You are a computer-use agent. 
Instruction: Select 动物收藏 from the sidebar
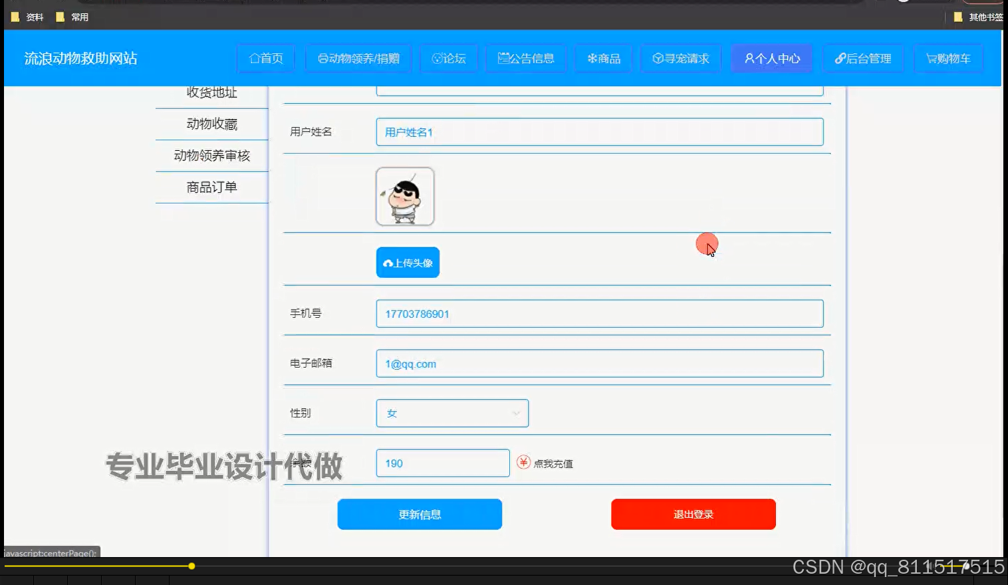tap(211, 124)
